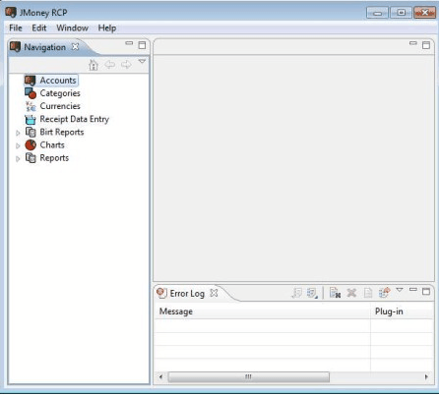Minimize the editor area

pos(413,43)
